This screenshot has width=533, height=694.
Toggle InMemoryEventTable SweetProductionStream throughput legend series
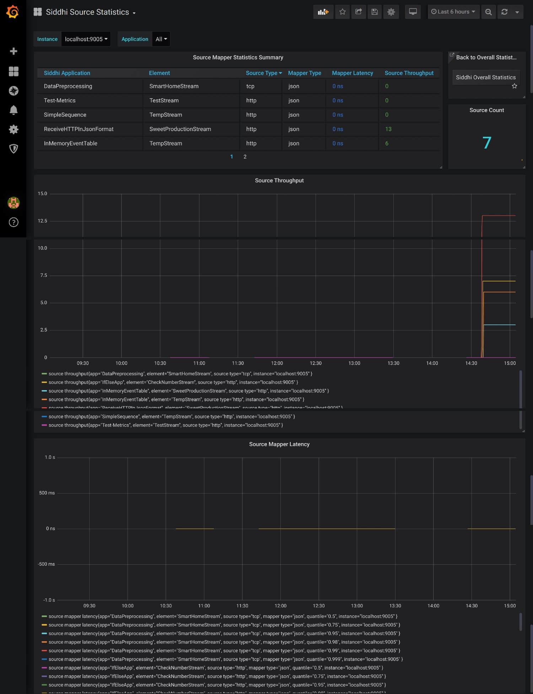point(189,391)
